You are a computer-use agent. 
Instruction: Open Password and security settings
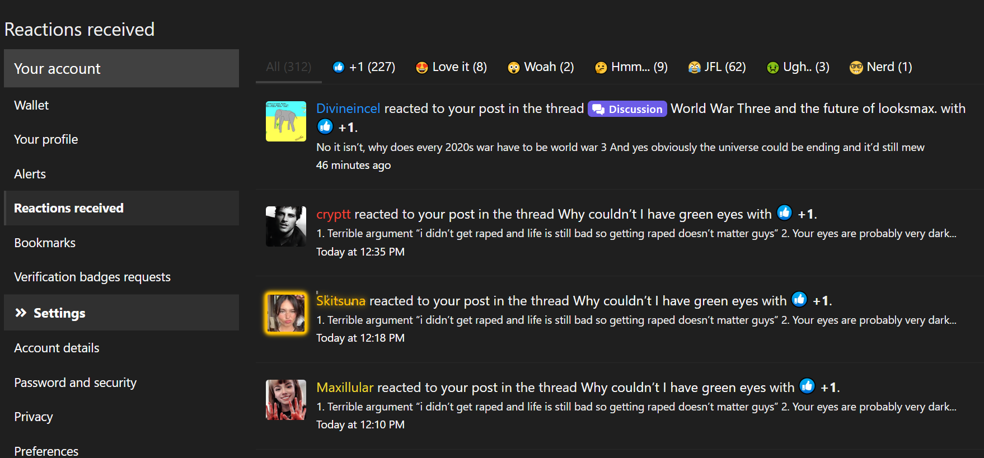coord(76,383)
